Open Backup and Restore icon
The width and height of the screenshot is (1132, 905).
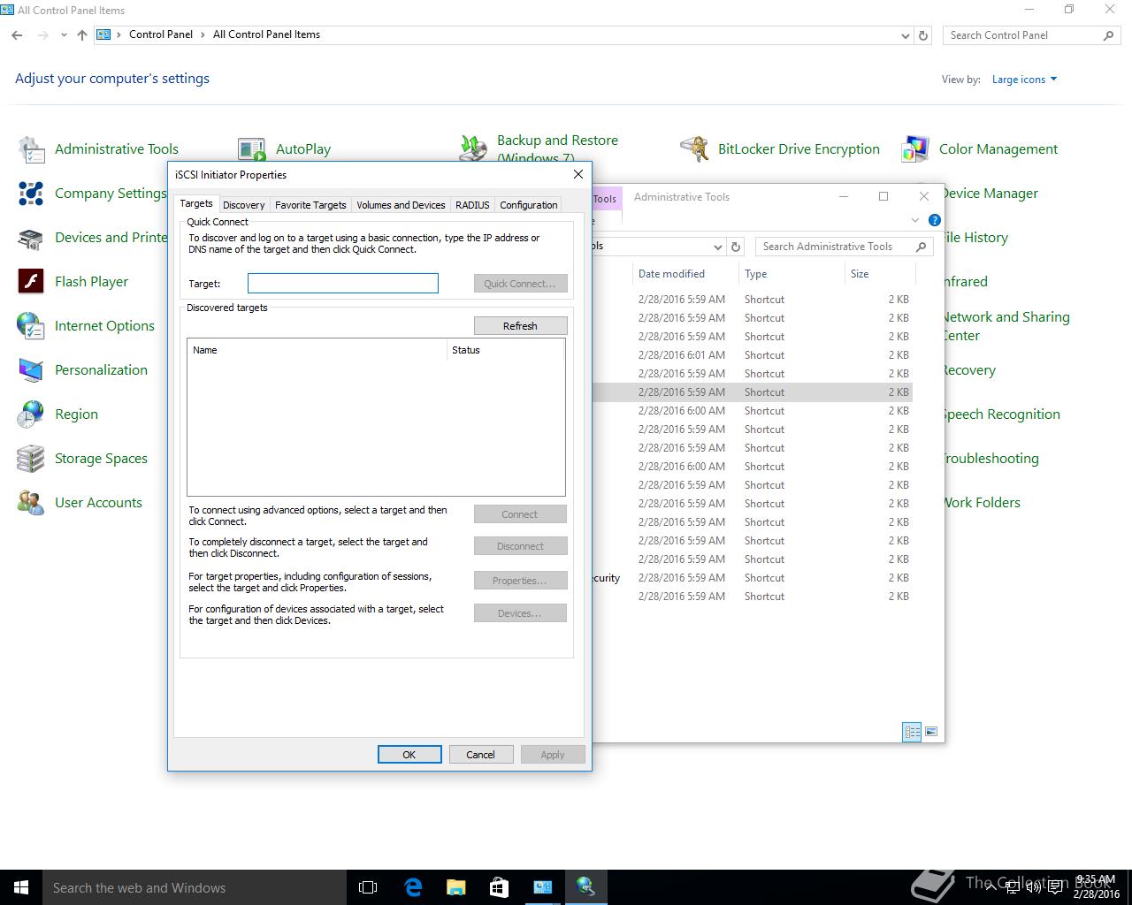point(473,148)
